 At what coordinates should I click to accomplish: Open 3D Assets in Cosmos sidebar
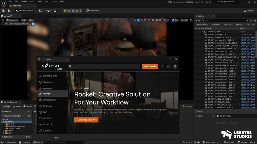[x=48, y=82]
